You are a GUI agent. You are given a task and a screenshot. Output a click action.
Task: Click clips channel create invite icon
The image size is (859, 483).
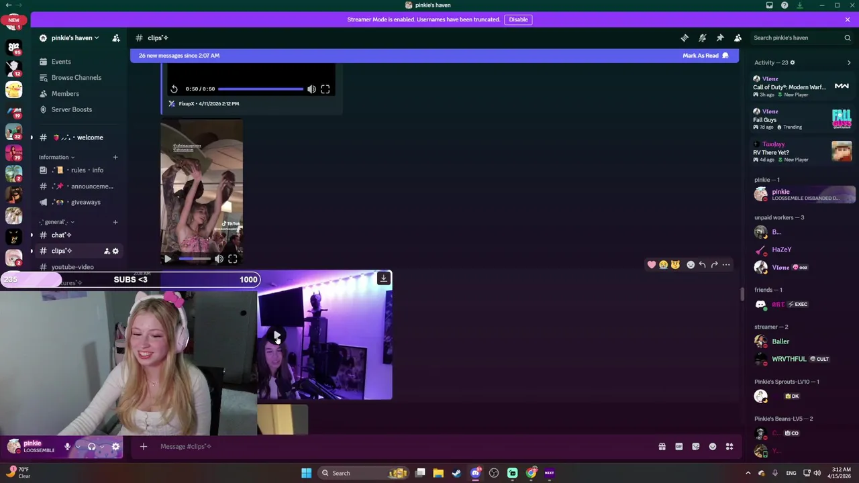(106, 251)
